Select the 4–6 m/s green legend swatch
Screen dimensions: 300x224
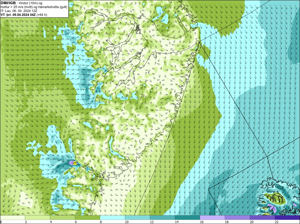(x=63, y=218)
